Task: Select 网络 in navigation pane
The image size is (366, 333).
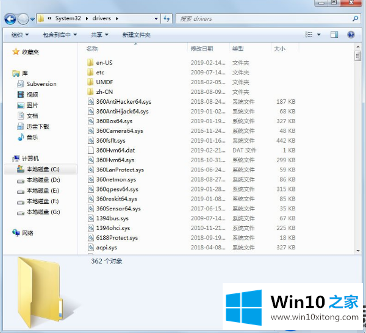Action: click(27, 233)
